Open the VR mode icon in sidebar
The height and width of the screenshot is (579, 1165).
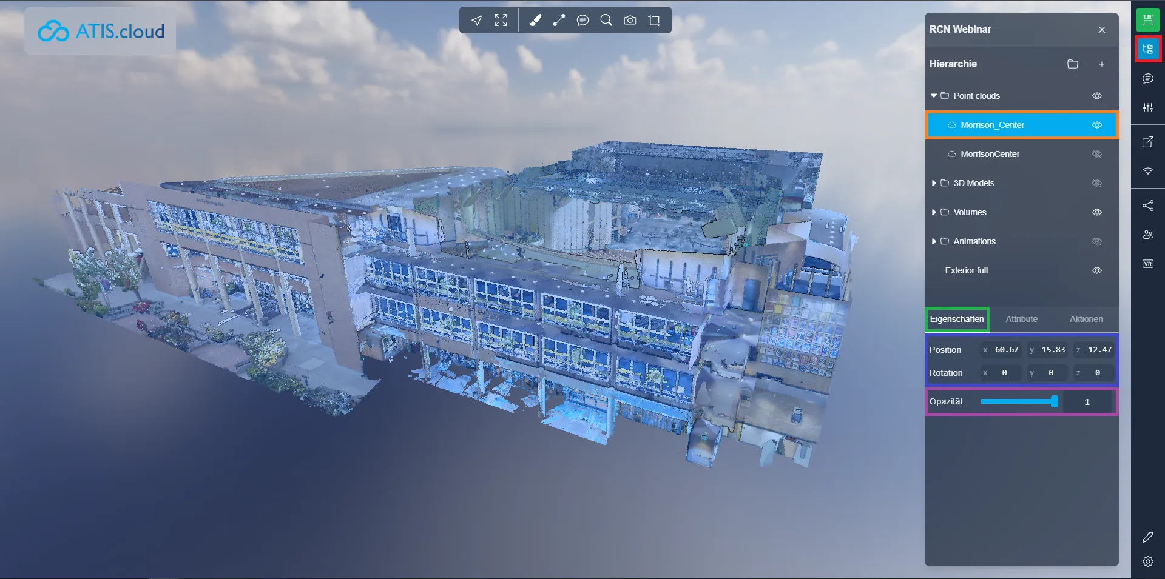tap(1147, 264)
